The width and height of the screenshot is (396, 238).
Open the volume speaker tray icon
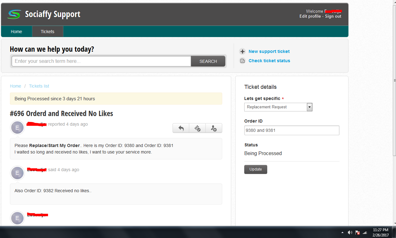(x=350, y=232)
